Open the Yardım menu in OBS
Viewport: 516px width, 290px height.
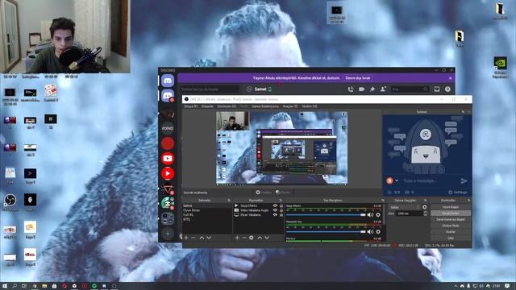coord(310,106)
